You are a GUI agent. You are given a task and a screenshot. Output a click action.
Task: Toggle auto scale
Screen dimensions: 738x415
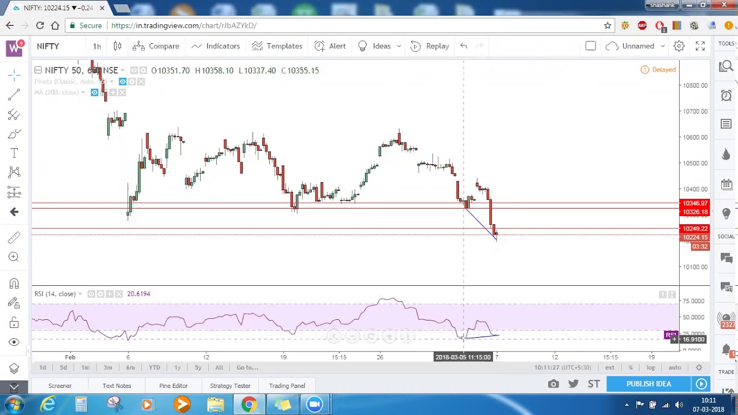pyautogui.click(x=675, y=368)
